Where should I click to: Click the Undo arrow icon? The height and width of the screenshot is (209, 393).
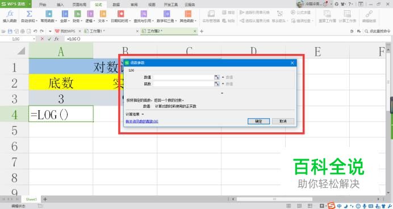pyautogui.click(x=35, y=31)
